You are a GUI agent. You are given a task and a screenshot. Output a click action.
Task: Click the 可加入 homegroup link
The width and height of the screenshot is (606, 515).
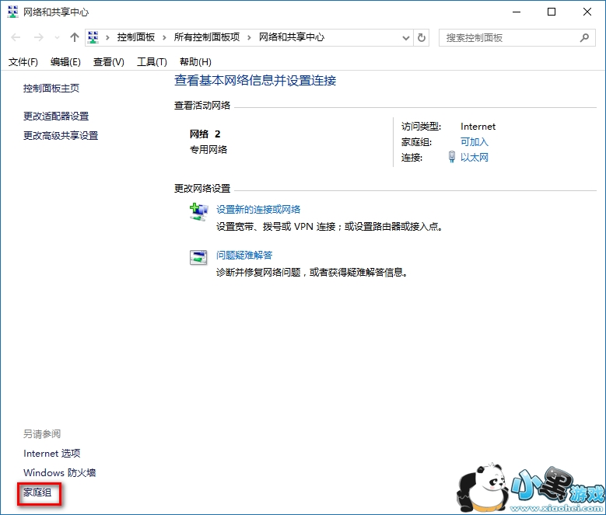point(474,141)
